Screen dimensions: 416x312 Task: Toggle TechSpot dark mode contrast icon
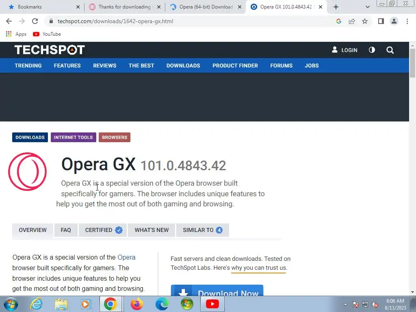[x=372, y=50]
